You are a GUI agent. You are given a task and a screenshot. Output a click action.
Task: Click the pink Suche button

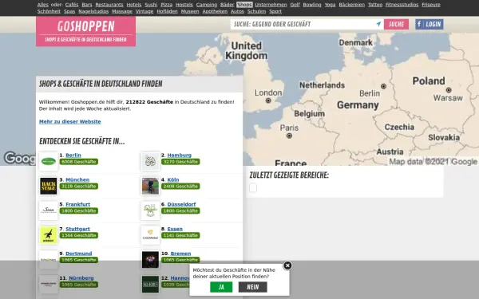[x=396, y=24]
